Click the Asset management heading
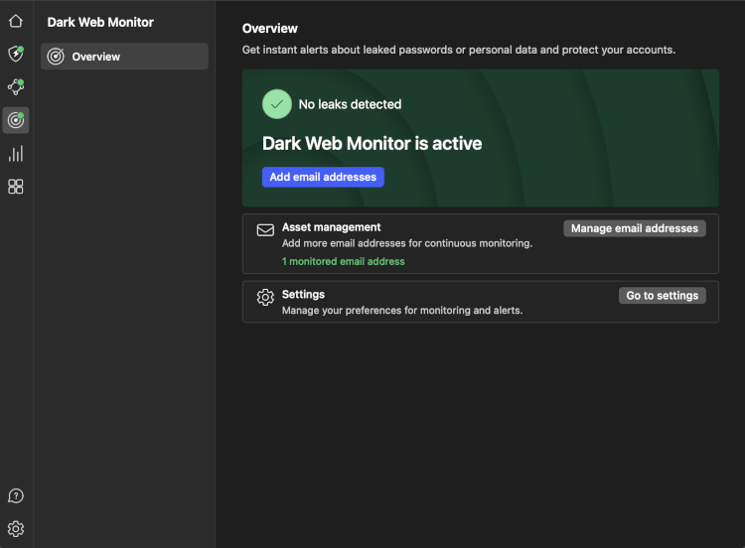Viewport: 745px width, 548px height. (331, 227)
